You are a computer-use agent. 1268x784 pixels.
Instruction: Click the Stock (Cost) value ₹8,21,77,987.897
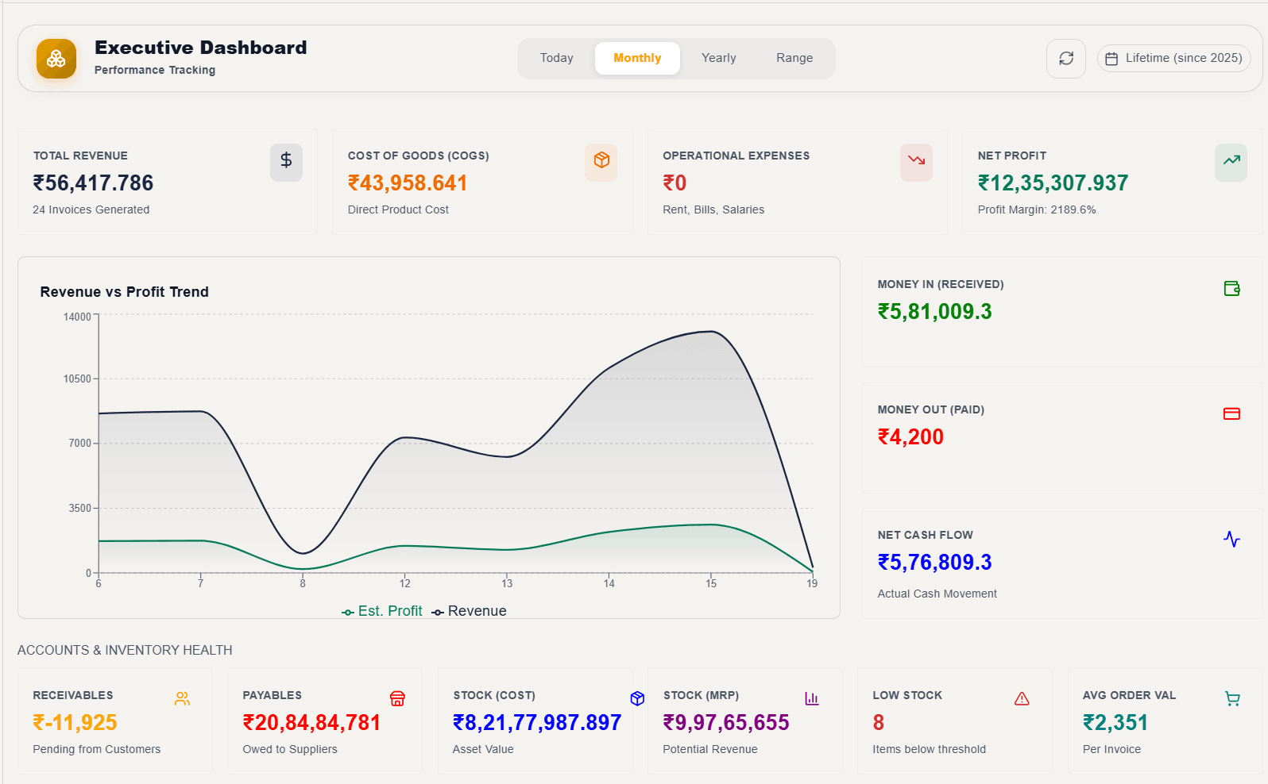tap(537, 723)
